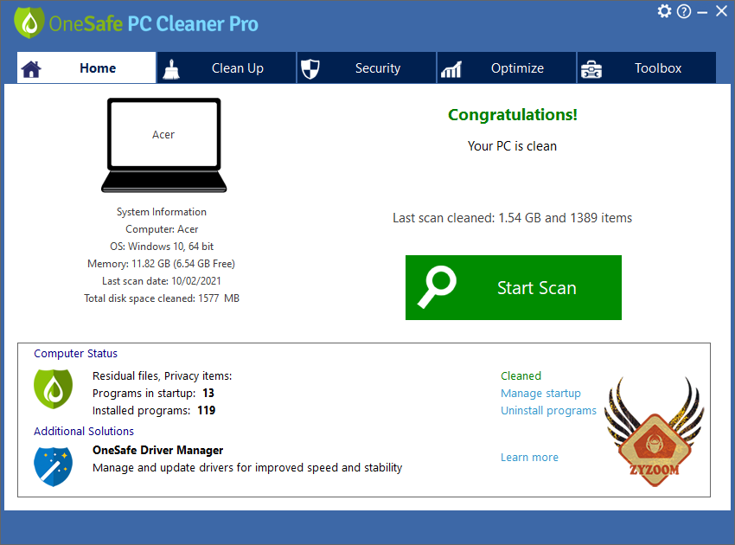The width and height of the screenshot is (735, 545).
Task: Click the green Cleaned status text
Action: 521,375
